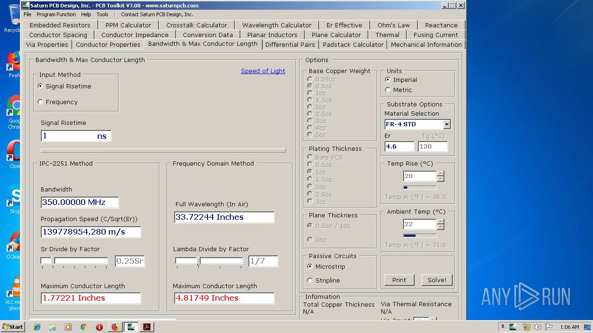Open the Ohm's Law tab
Screen dimensions: 593x333
[x=394, y=25]
